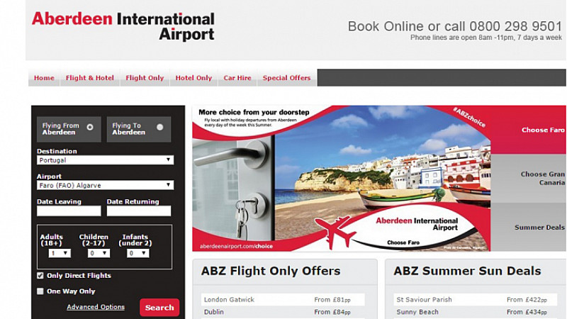The image size is (567, 319).
Task: Open the London Gatwick flight offer
Action: point(283,299)
